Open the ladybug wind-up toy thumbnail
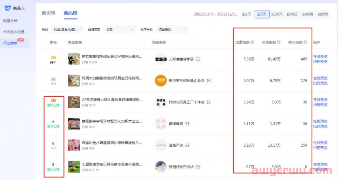338x180 pixels. point(74,167)
